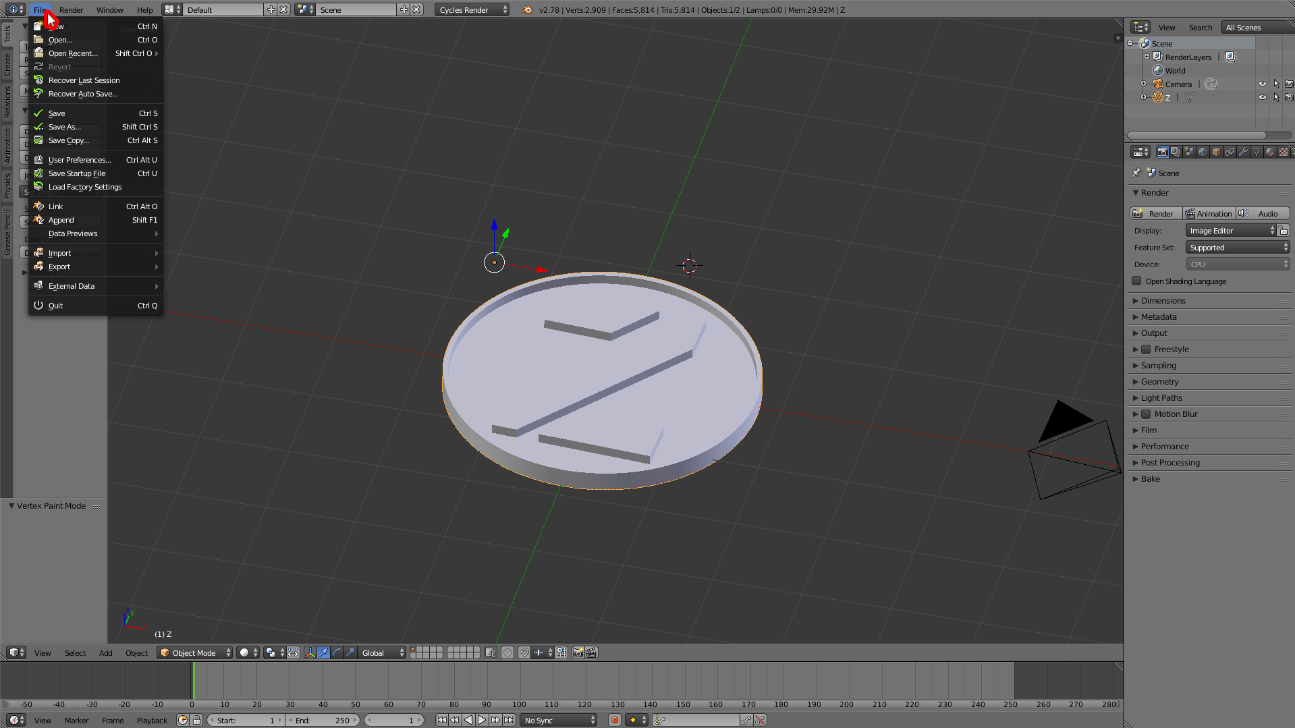The width and height of the screenshot is (1295, 728).
Task: Toggle the Freestyle panel checkbox
Action: (1146, 349)
